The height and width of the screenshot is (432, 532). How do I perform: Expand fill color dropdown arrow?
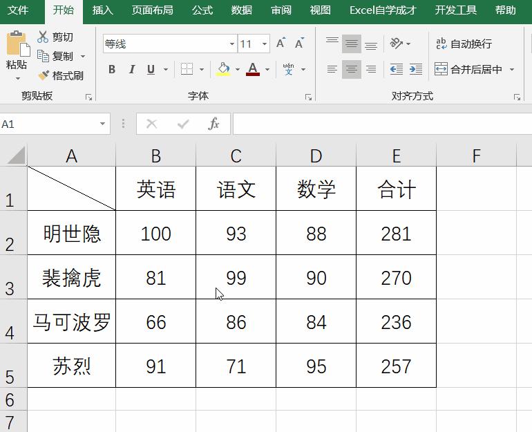pyautogui.click(x=238, y=69)
